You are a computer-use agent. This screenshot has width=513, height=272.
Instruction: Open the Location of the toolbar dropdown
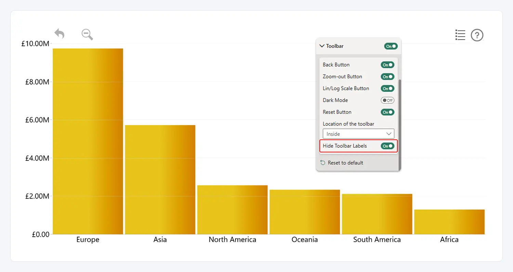[x=358, y=134]
